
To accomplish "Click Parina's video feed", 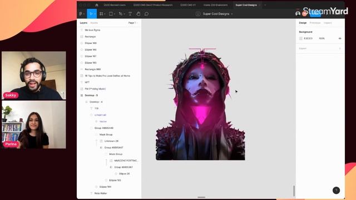I will click(34, 124).
